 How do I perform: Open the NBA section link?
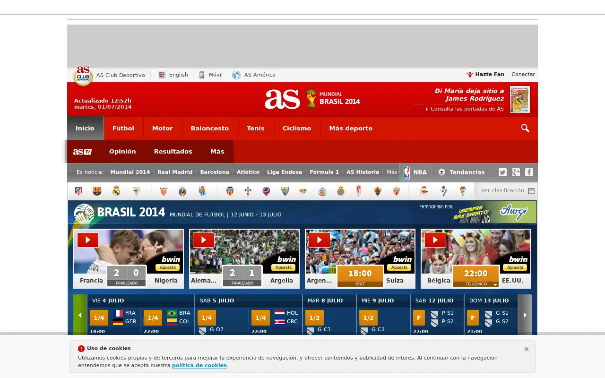(x=415, y=172)
